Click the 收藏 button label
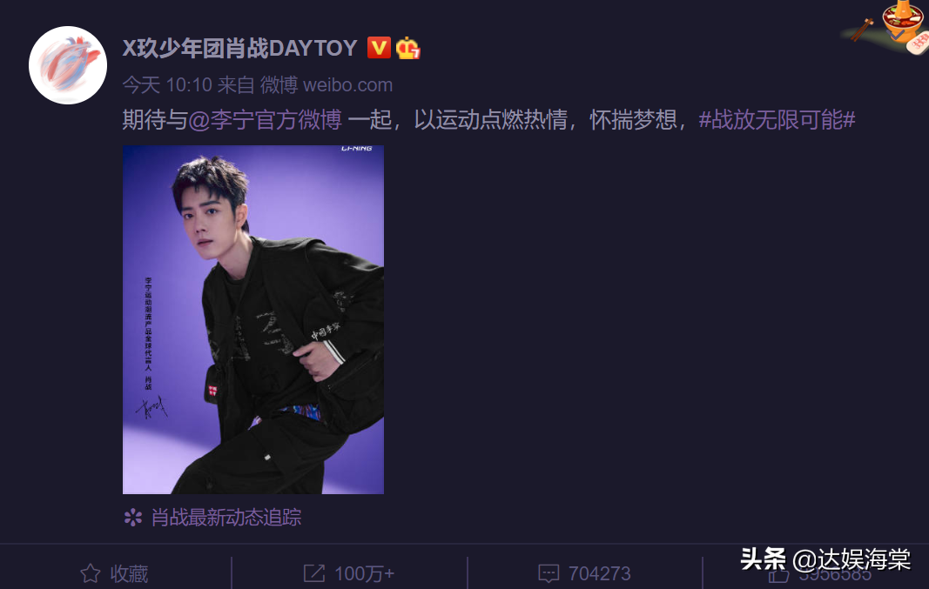The height and width of the screenshot is (589, 929). (129, 573)
